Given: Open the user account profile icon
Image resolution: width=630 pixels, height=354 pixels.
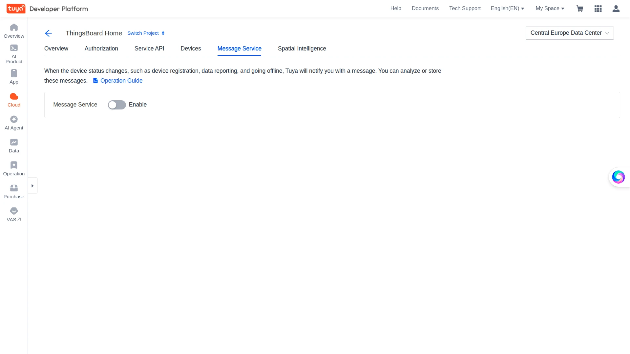Looking at the screenshot, I should tap(616, 9).
